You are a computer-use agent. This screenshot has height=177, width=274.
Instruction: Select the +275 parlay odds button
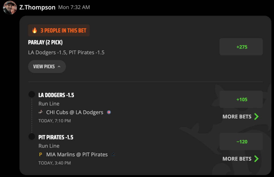pos(241,47)
